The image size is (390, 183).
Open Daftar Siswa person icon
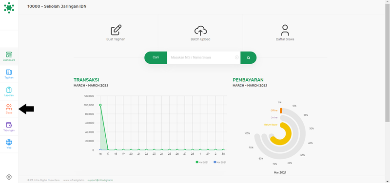point(285,30)
